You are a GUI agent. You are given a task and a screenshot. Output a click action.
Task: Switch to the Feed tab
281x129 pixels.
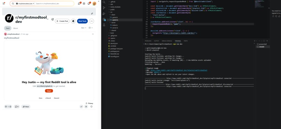[x=8, y=28]
